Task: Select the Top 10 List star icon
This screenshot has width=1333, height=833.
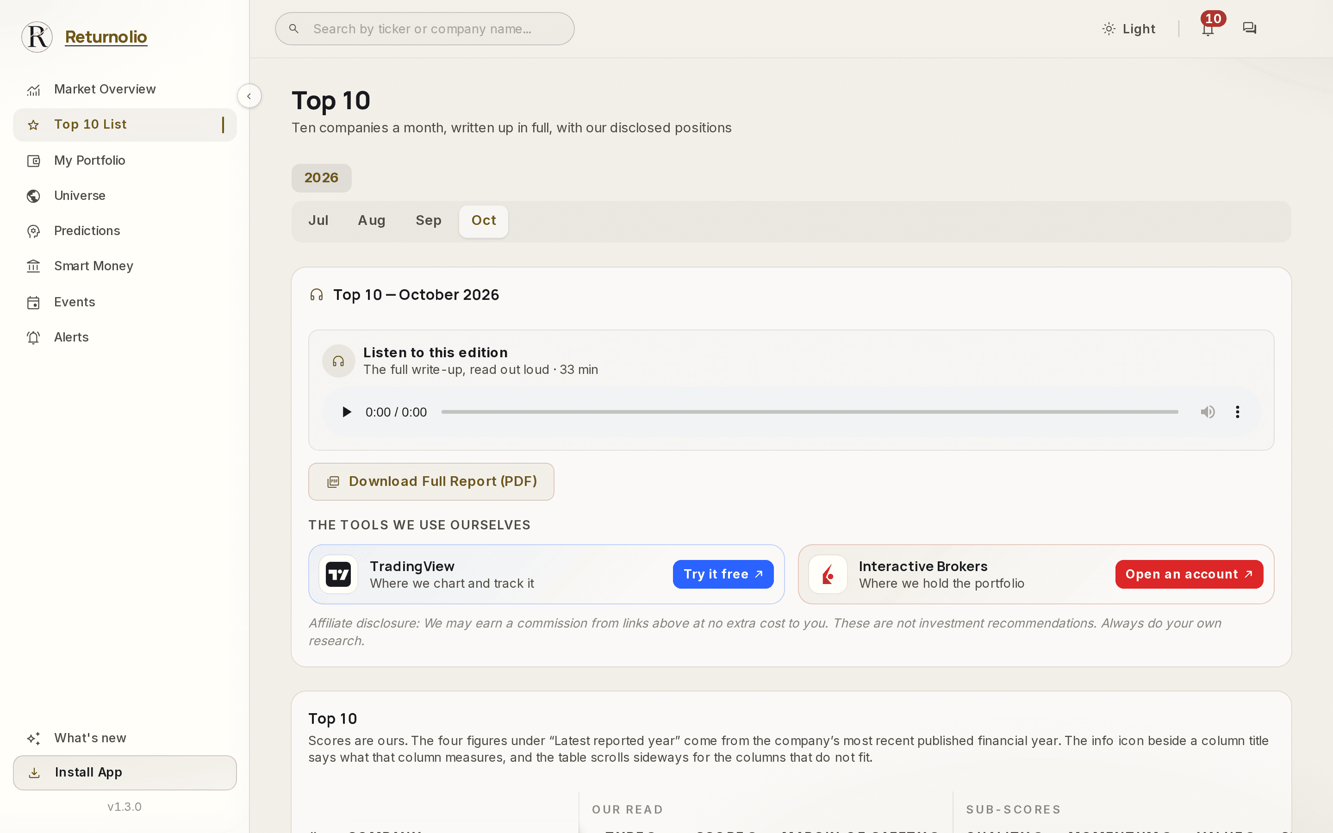Action: pyautogui.click(x=34, y=125)
